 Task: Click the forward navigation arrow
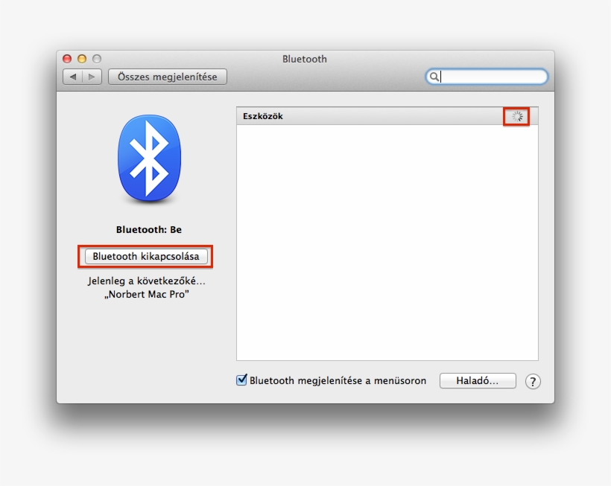[92, 77]
